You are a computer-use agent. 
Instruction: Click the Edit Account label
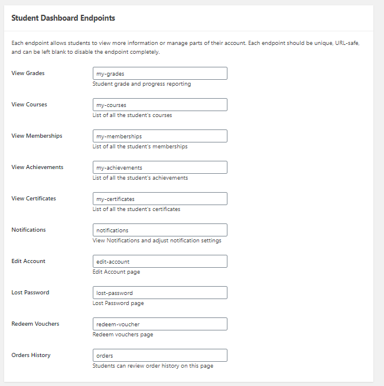click(28, 261)
